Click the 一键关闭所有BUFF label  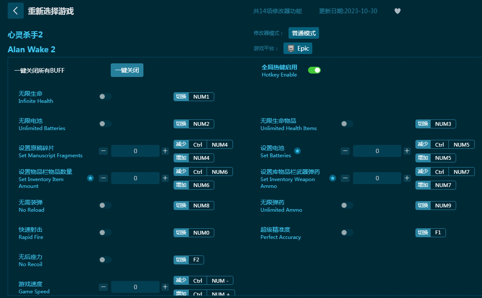[x=39, y=71]
